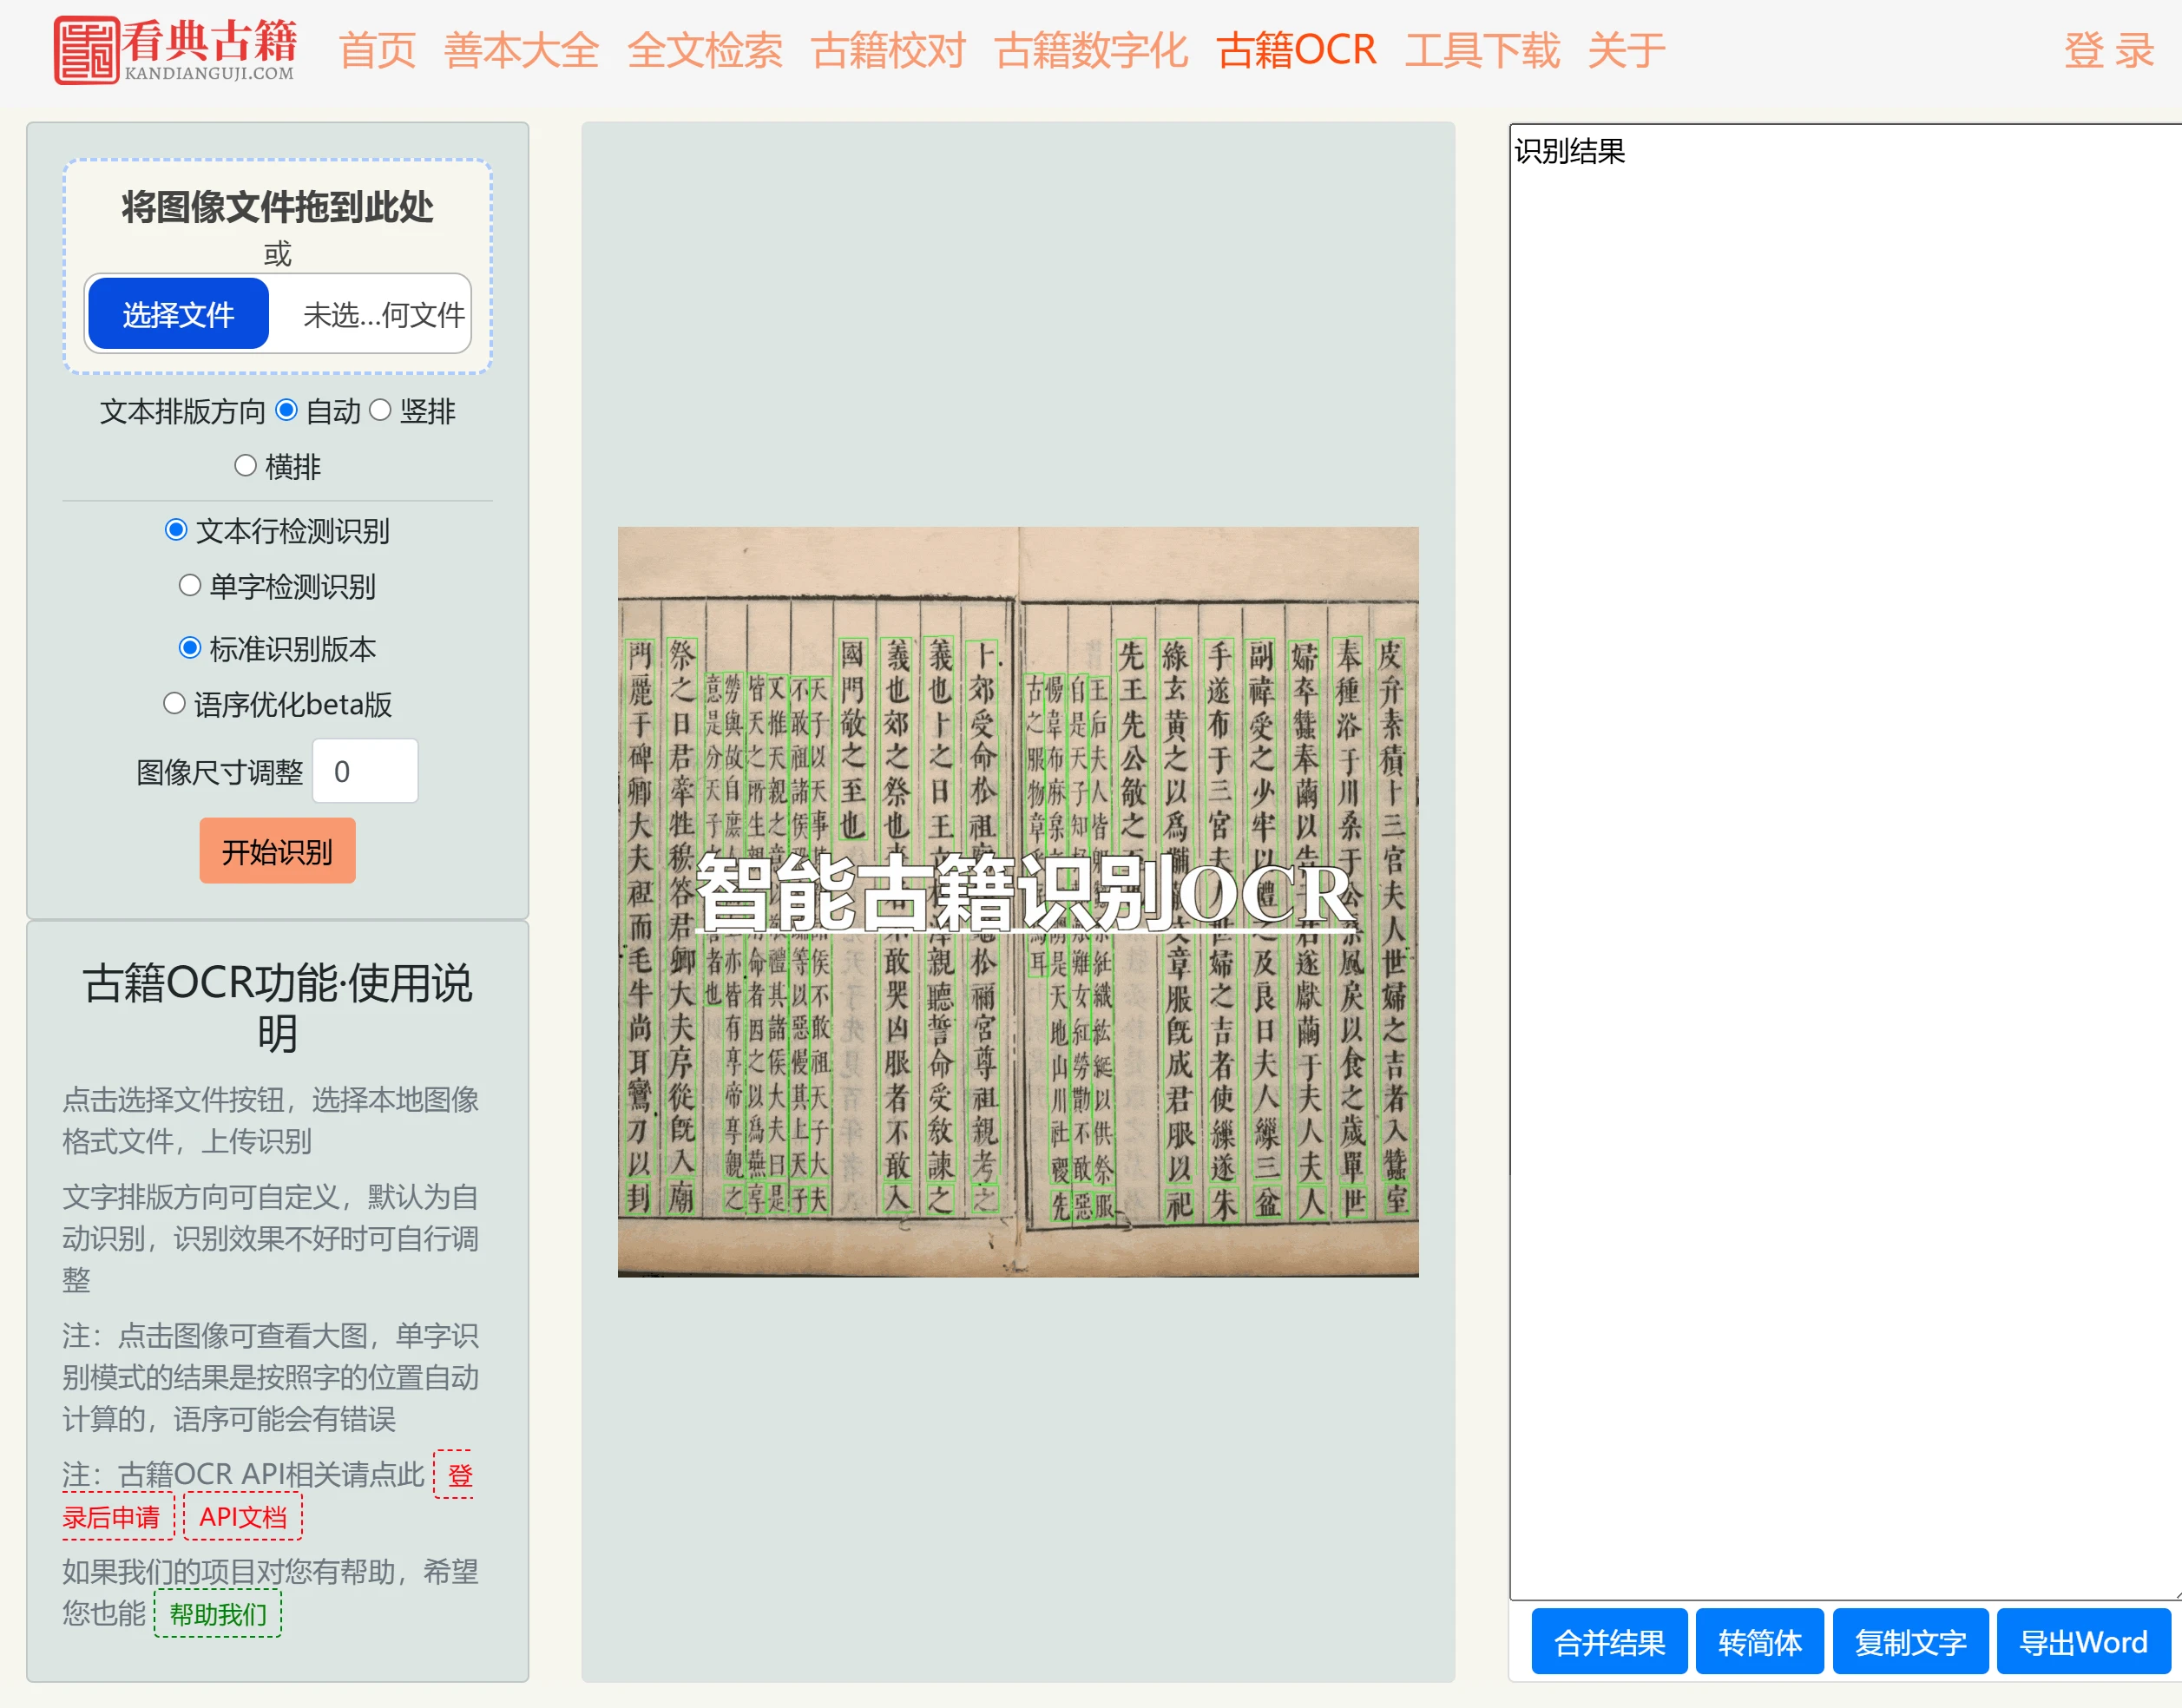Open 全文检索 in the navigation bar

coord(704,50)
